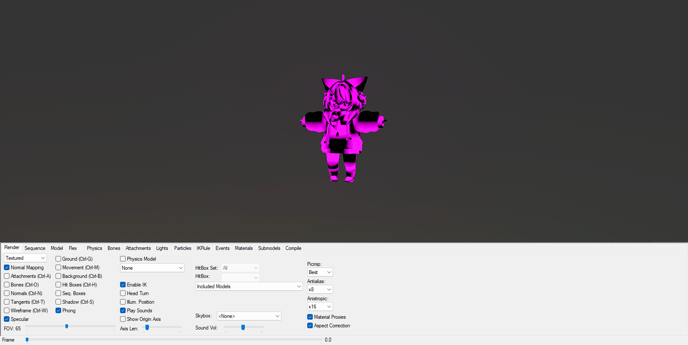
Task: Turn on Wireframe (Ctrl-W) checkbox
Action: click(x=7, y=311)
